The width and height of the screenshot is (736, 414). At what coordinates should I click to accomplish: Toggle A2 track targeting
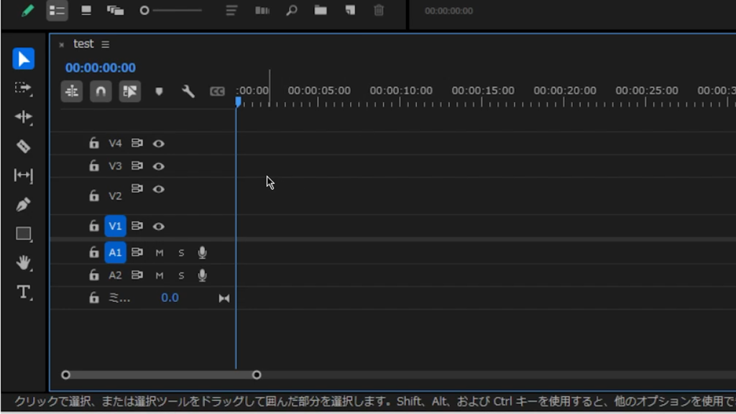point(115,275)
